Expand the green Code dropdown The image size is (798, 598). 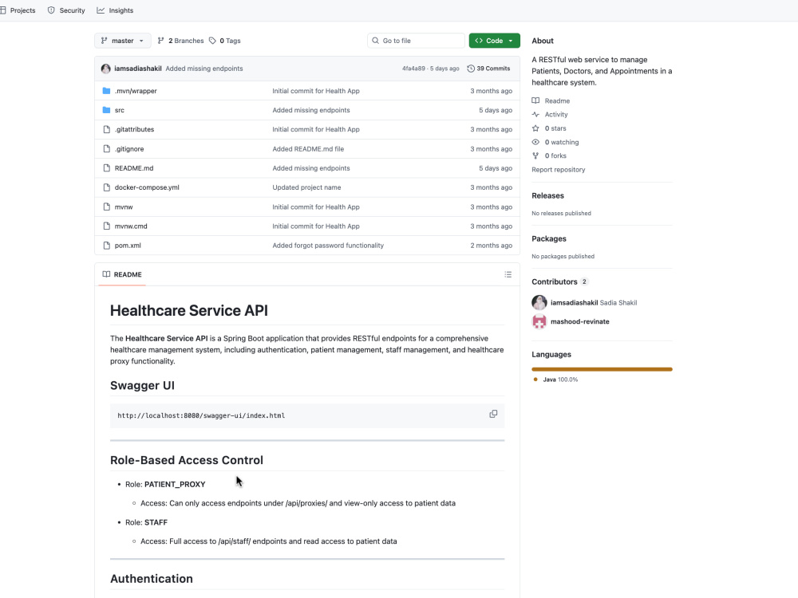pos(494,41)
